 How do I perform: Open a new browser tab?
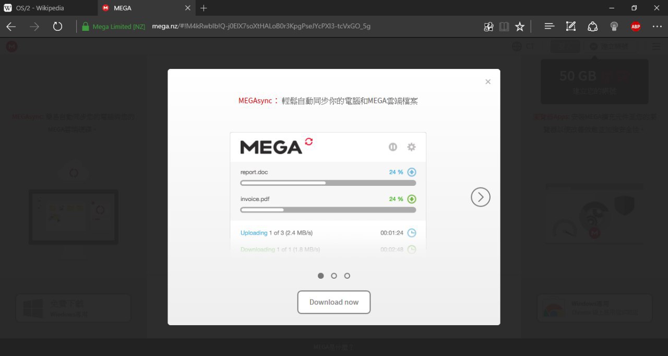[204, 8]
